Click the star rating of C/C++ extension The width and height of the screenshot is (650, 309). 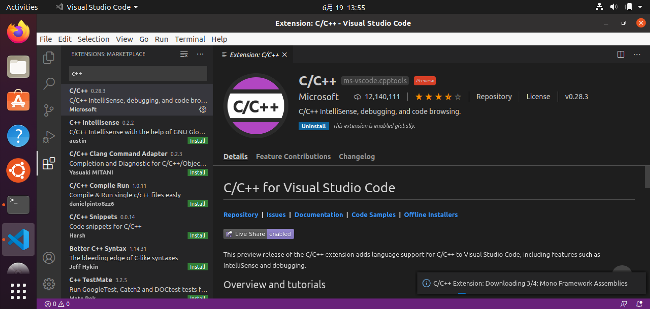(438, 97)
